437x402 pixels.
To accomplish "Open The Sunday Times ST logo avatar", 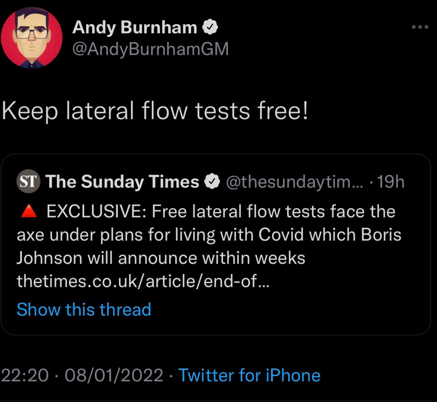I will (x=28, y=181).
